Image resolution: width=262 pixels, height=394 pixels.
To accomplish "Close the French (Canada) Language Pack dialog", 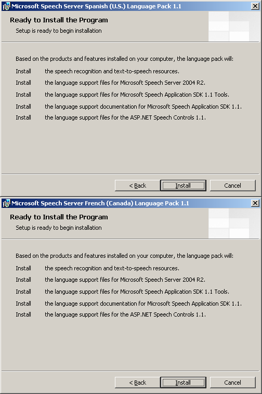I will (255, 203).
